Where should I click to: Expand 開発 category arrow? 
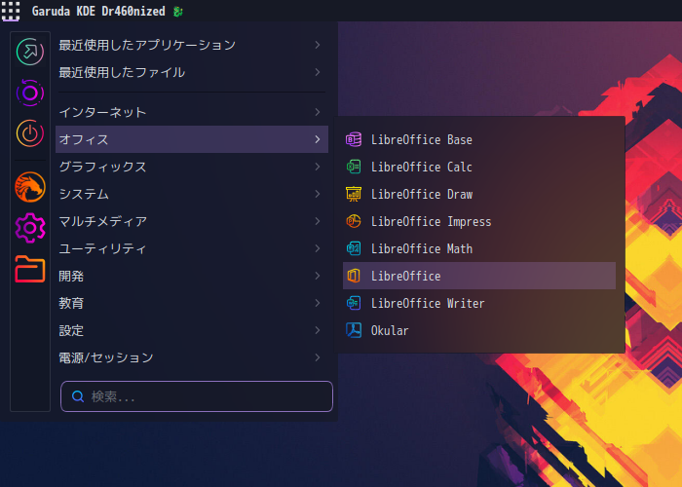[x=317, y=276]
